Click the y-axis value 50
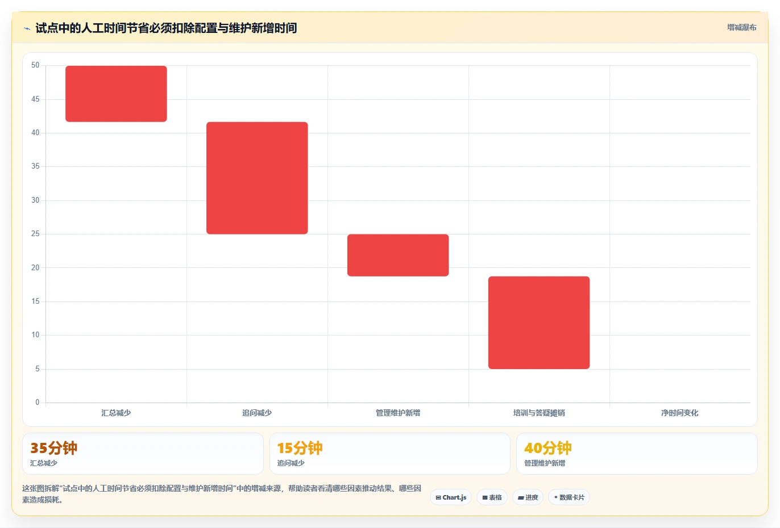Screen dimensions: 780x528 coord(35,65)
